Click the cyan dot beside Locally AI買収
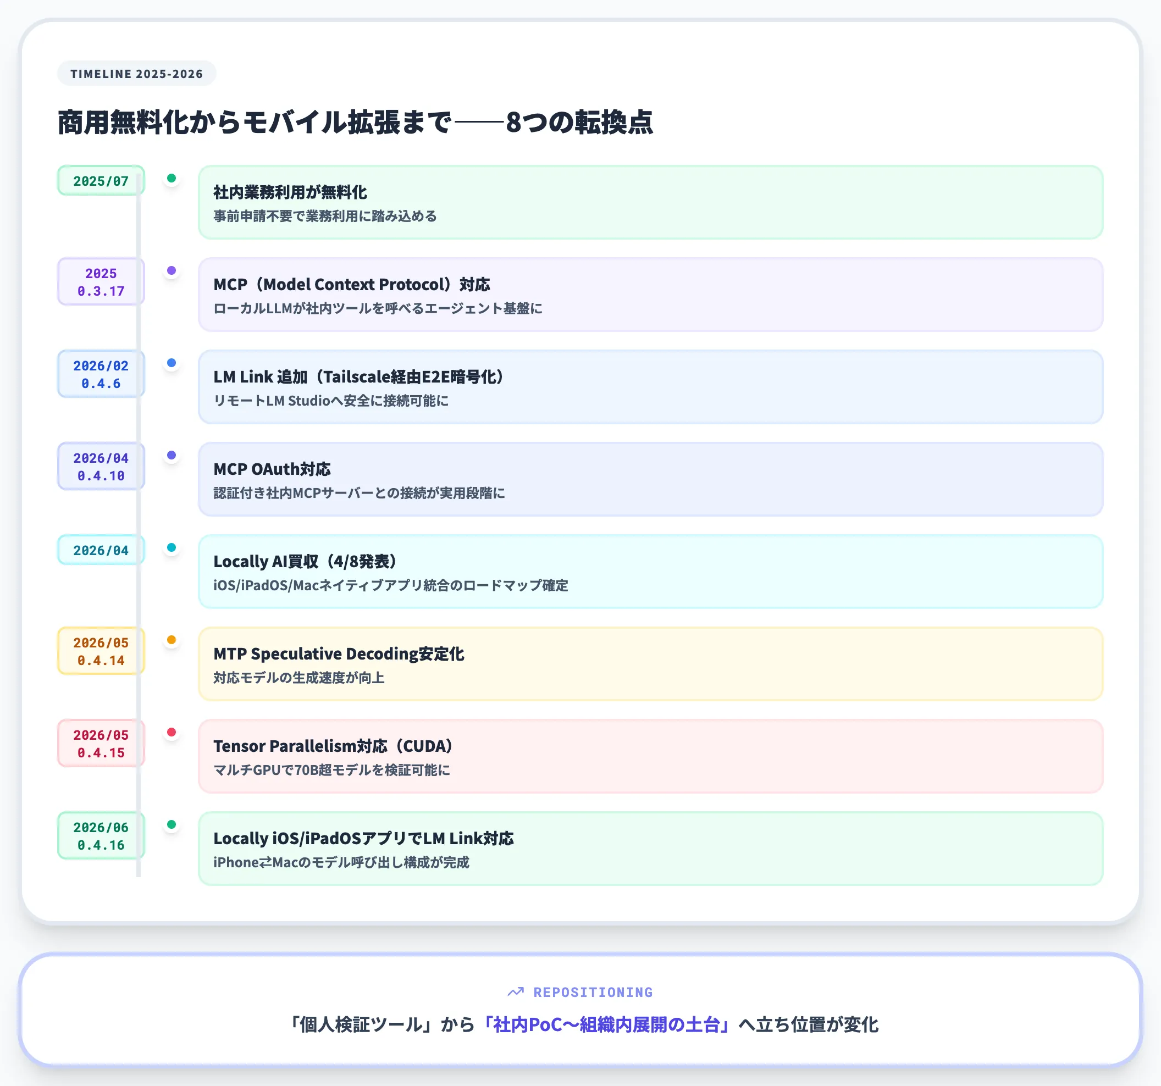1161x1086 pixels. click(171, 547)
